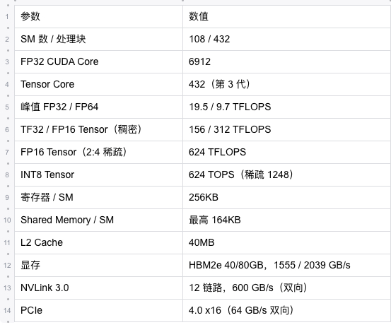
Task: Select the '19.5 / 9.7 TFLOPS' cell
Action: click(287, 107)
